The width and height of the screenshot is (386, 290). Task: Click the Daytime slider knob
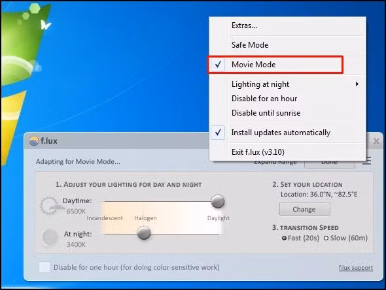coord(218,201)
